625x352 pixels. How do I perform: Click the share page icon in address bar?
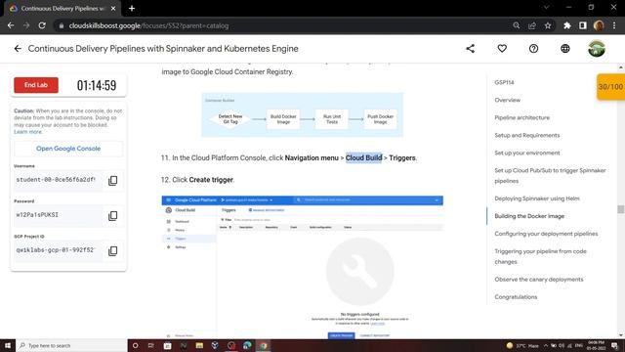(x=531, y=25)
